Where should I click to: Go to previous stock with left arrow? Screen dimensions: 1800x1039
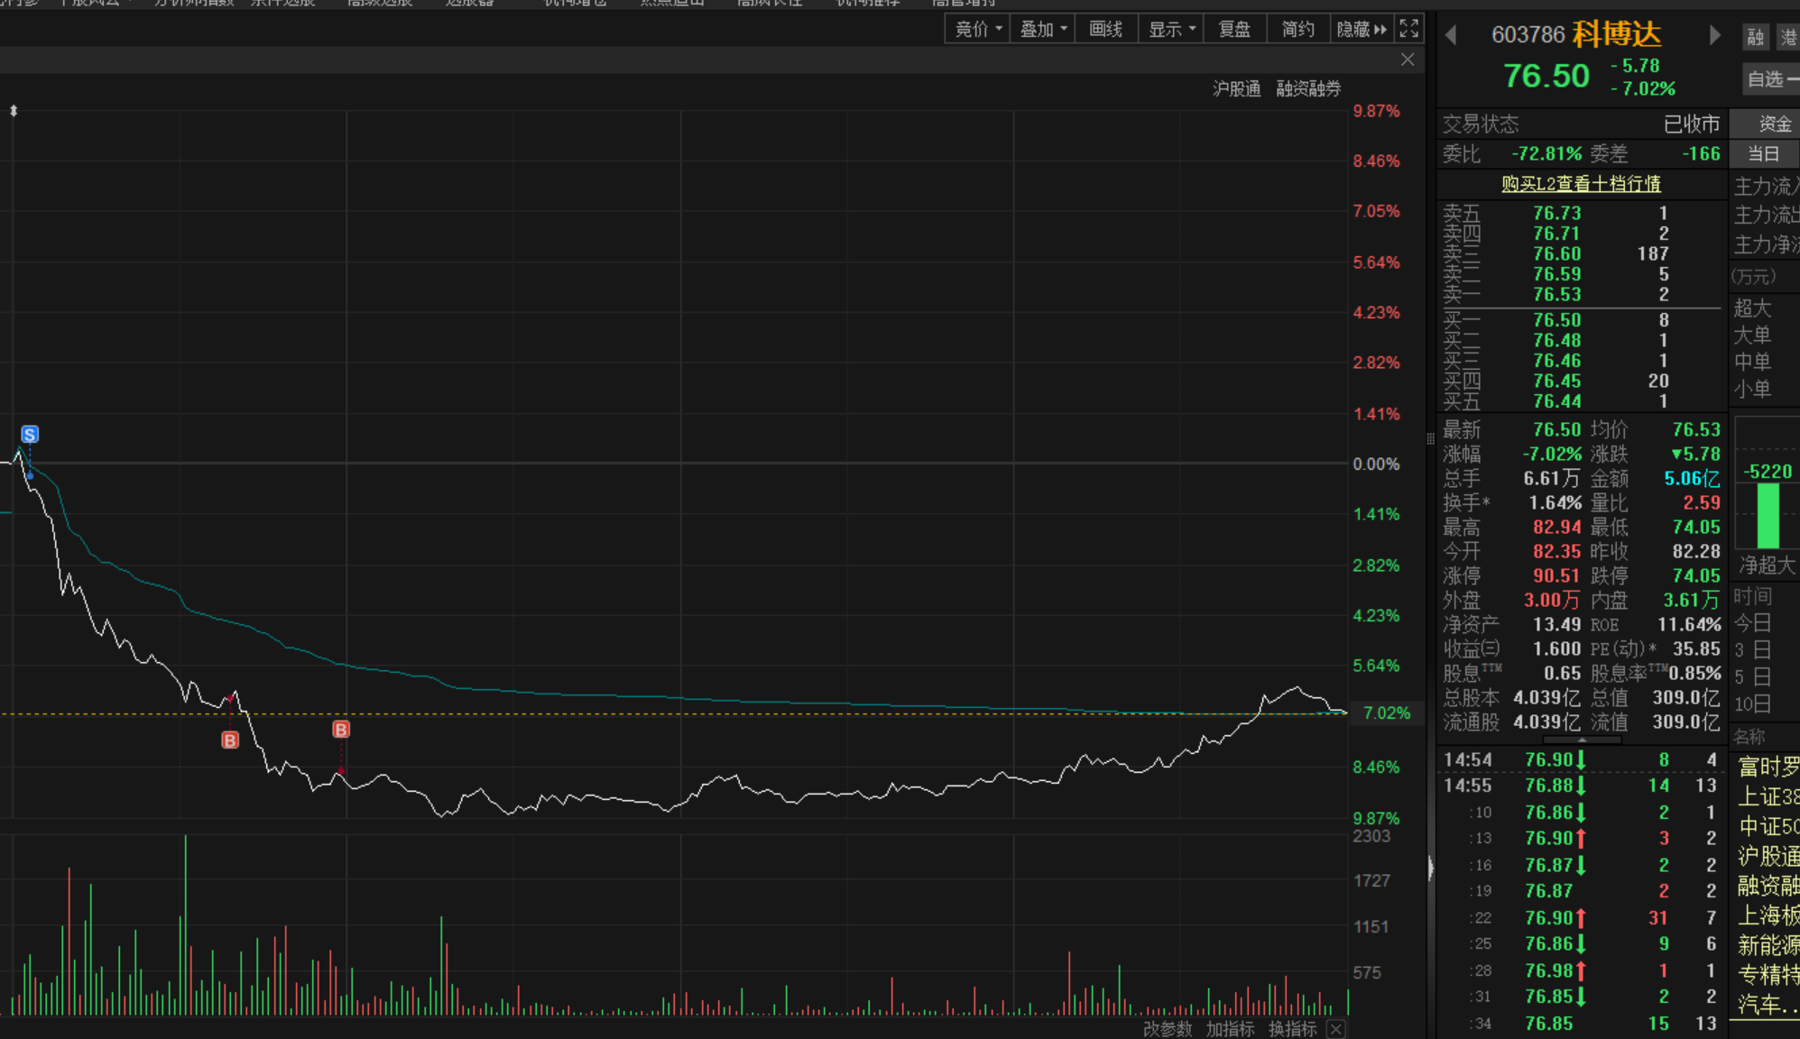coord(1451,35)
